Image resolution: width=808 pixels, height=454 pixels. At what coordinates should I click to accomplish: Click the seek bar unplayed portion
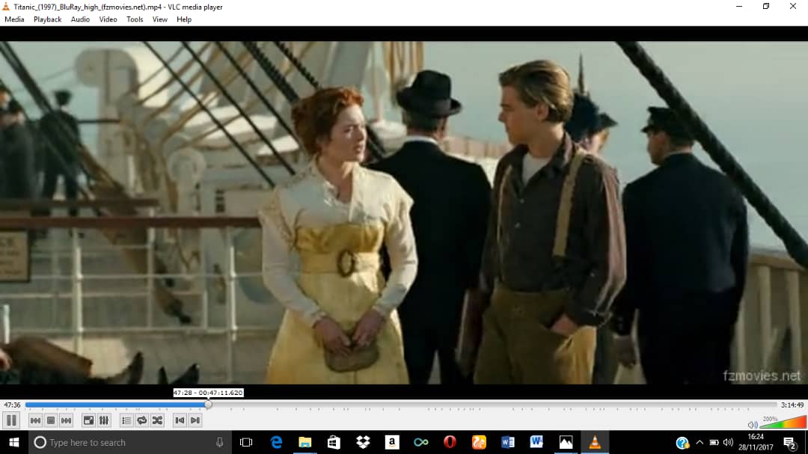coord(494,405)
